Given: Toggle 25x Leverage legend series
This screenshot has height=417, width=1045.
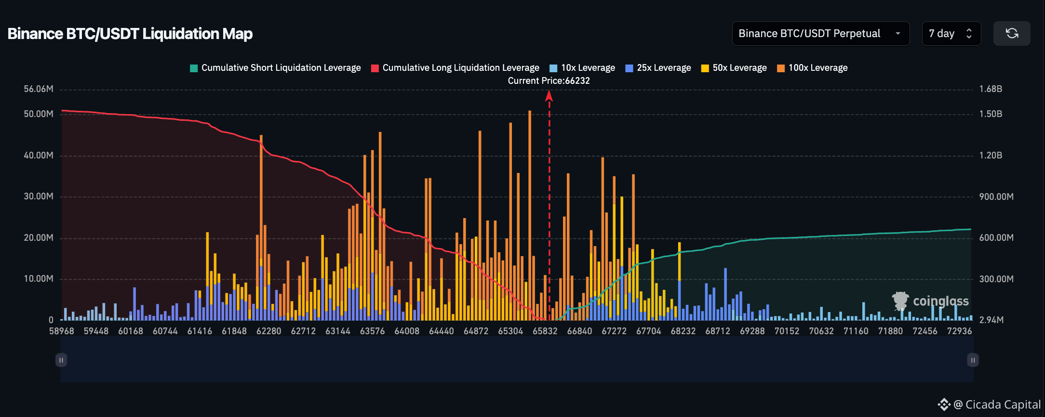Looking at the screenshot, I should (x=658, y=68).
